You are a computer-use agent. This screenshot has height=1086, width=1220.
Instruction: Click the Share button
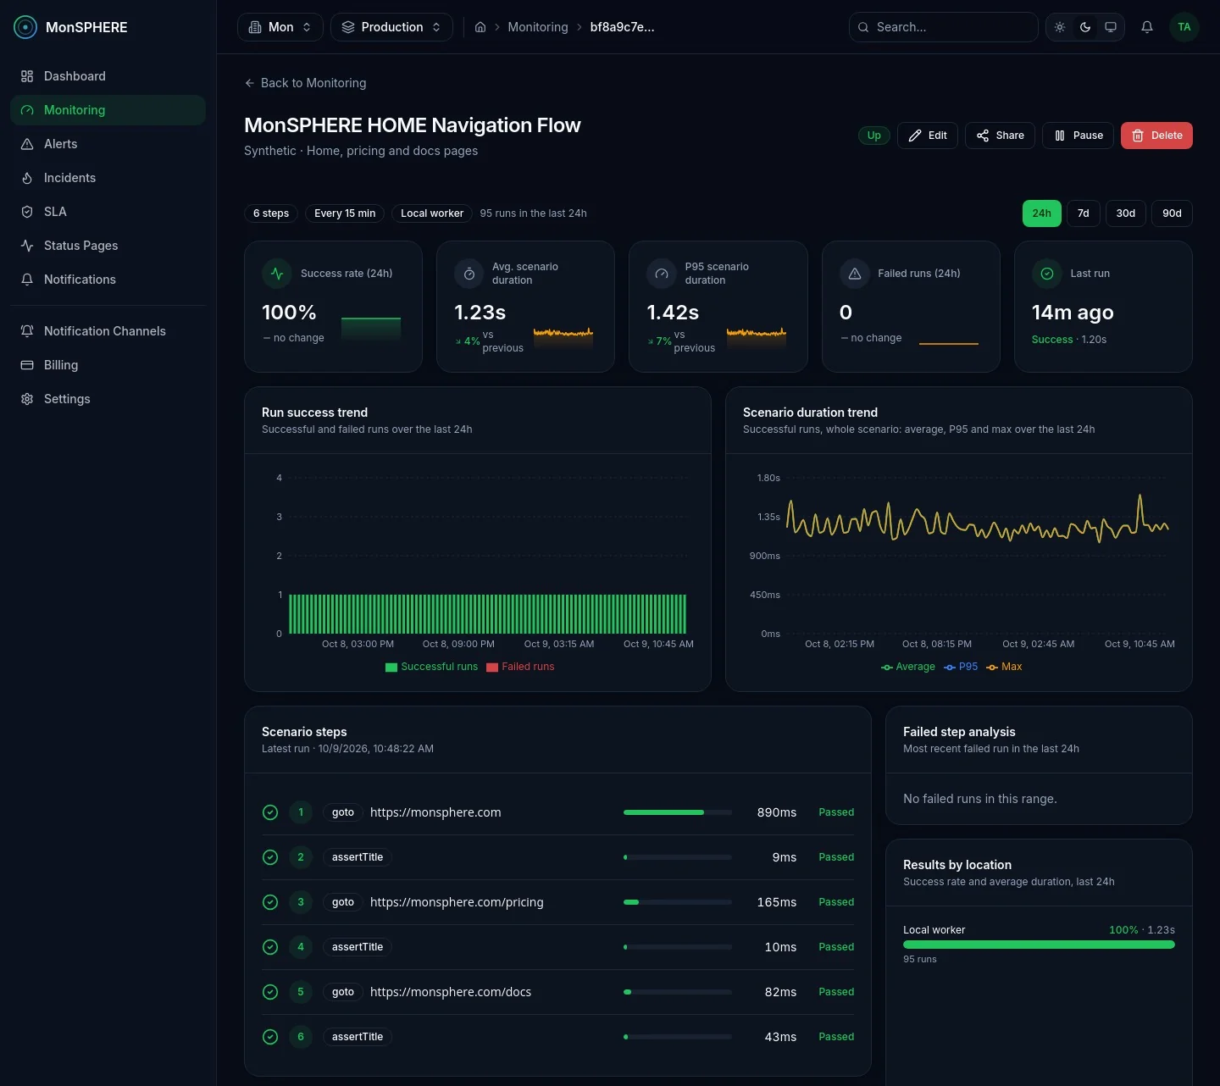1000,136
